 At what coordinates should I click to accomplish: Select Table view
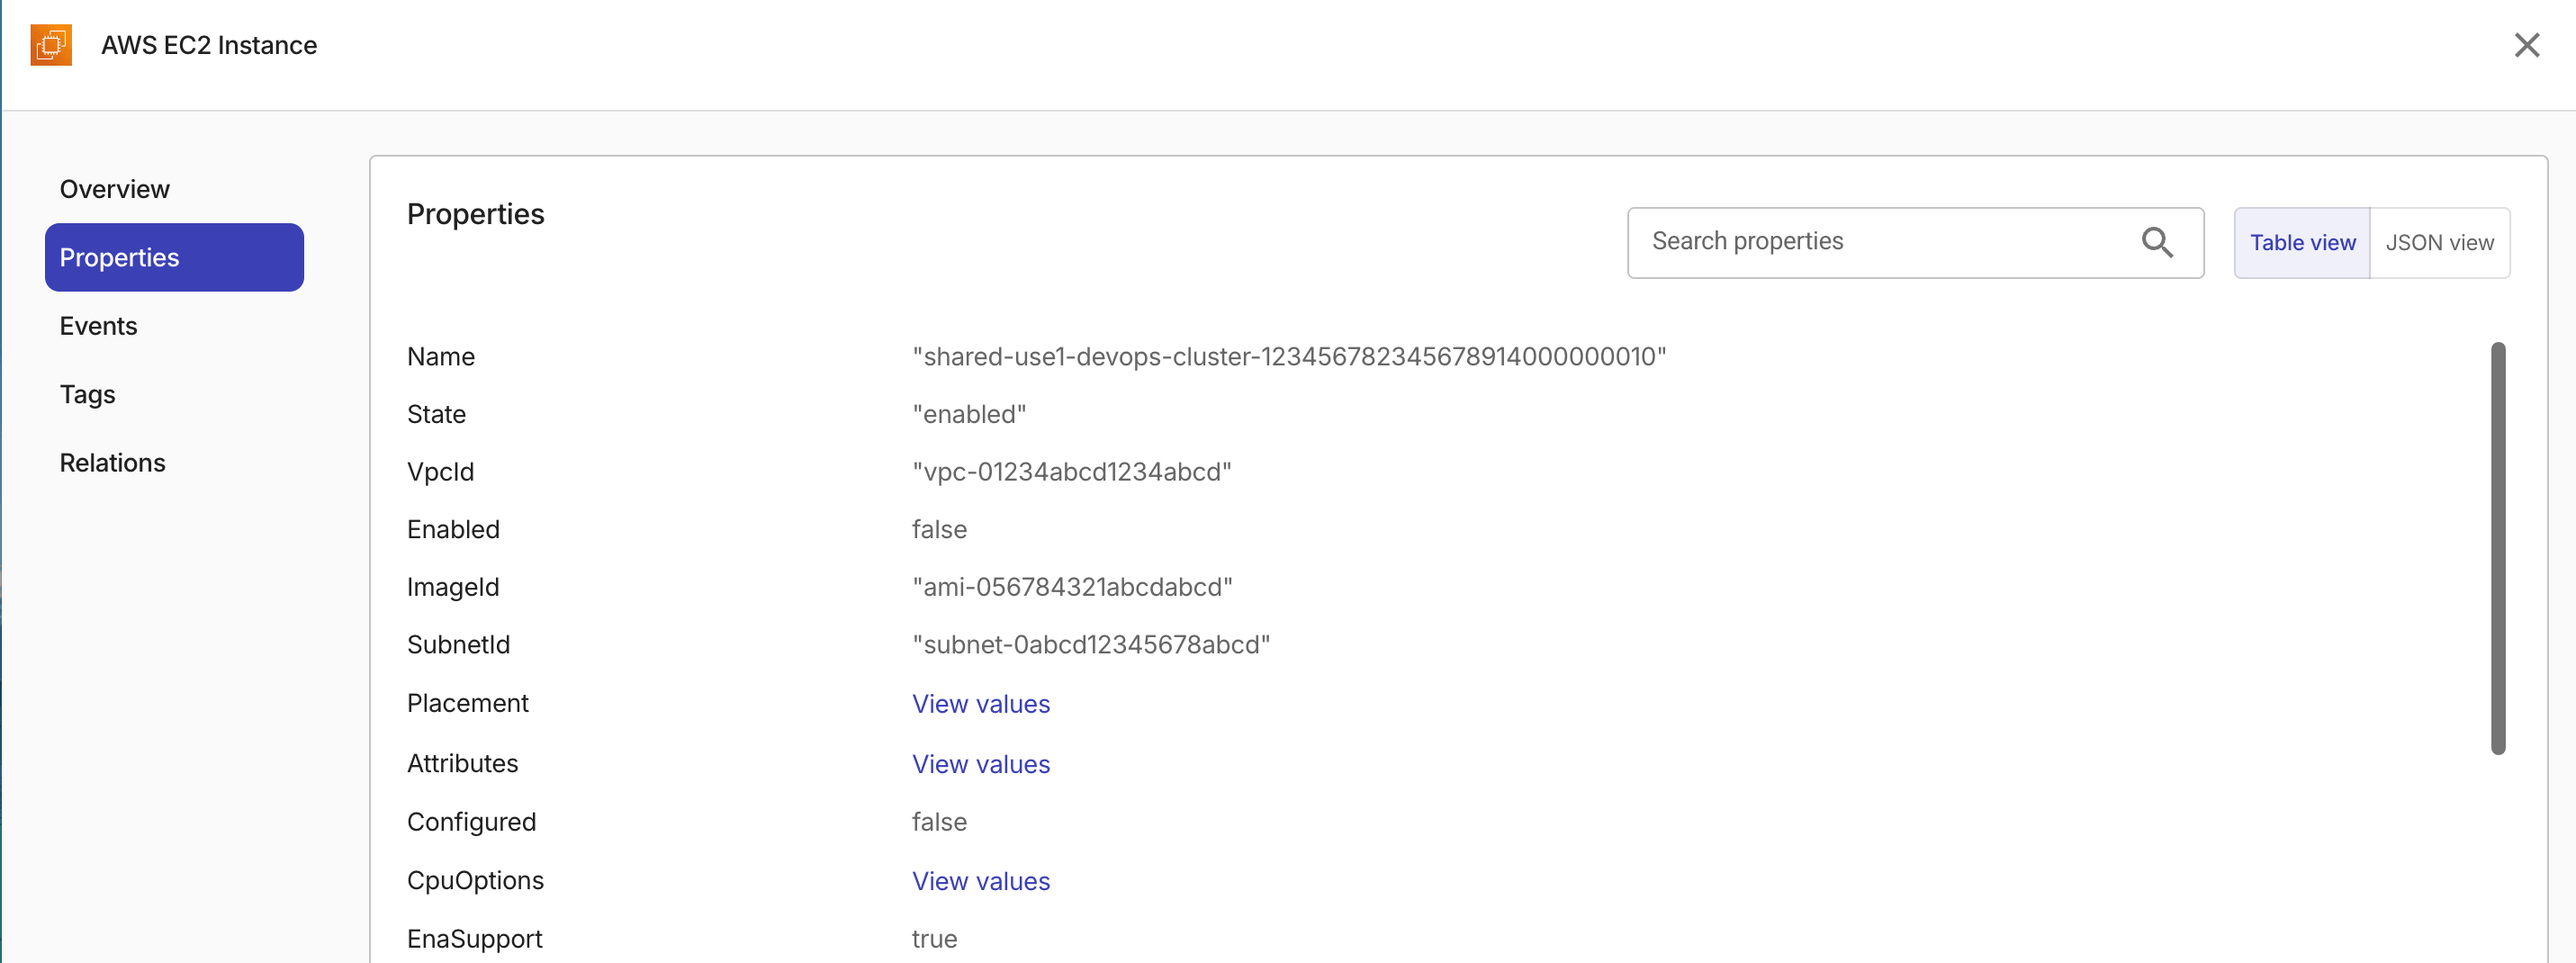coord(2302,242)
